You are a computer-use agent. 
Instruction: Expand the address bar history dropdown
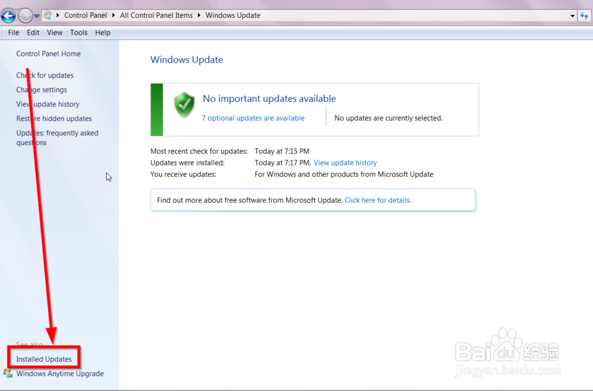[x=572, y=15]
